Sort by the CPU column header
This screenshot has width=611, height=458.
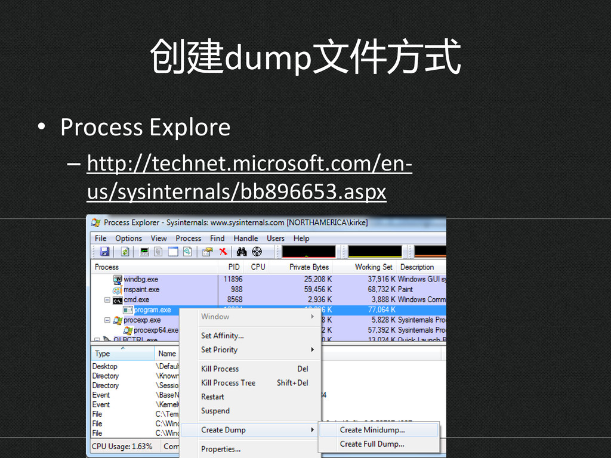click(257, 267)
